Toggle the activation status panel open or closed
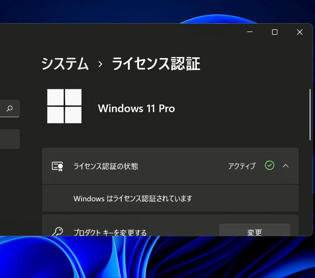Viewport: 315px width, 278px height. click(286, 166)
